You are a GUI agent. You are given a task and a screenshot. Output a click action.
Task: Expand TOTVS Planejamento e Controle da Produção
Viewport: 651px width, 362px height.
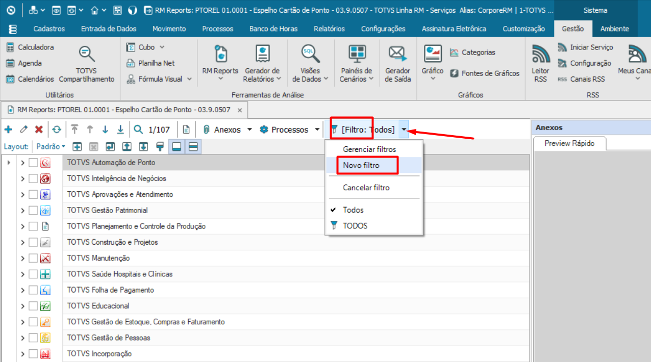pos(22,226)
